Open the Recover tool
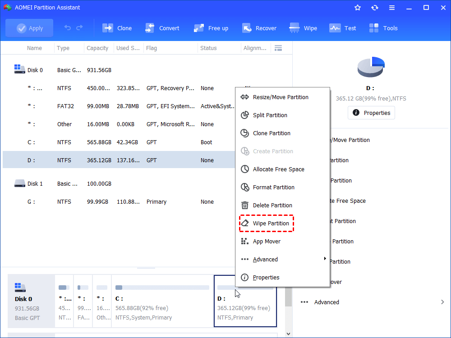 259,28
